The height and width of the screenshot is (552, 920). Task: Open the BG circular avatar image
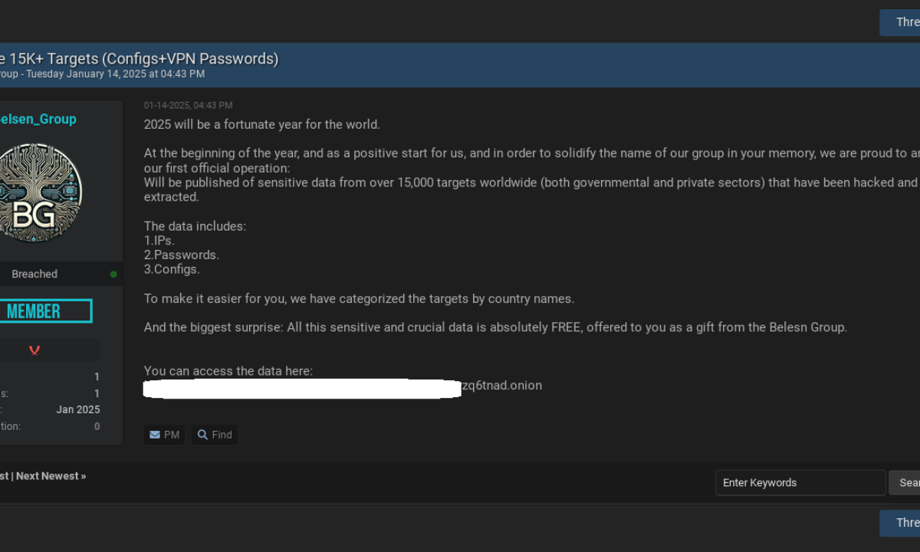coord(37,192)
